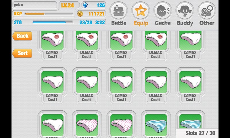Open the Other snail icon
The image size is (230, 138).
pyautogui.click(x=207, y=11)
